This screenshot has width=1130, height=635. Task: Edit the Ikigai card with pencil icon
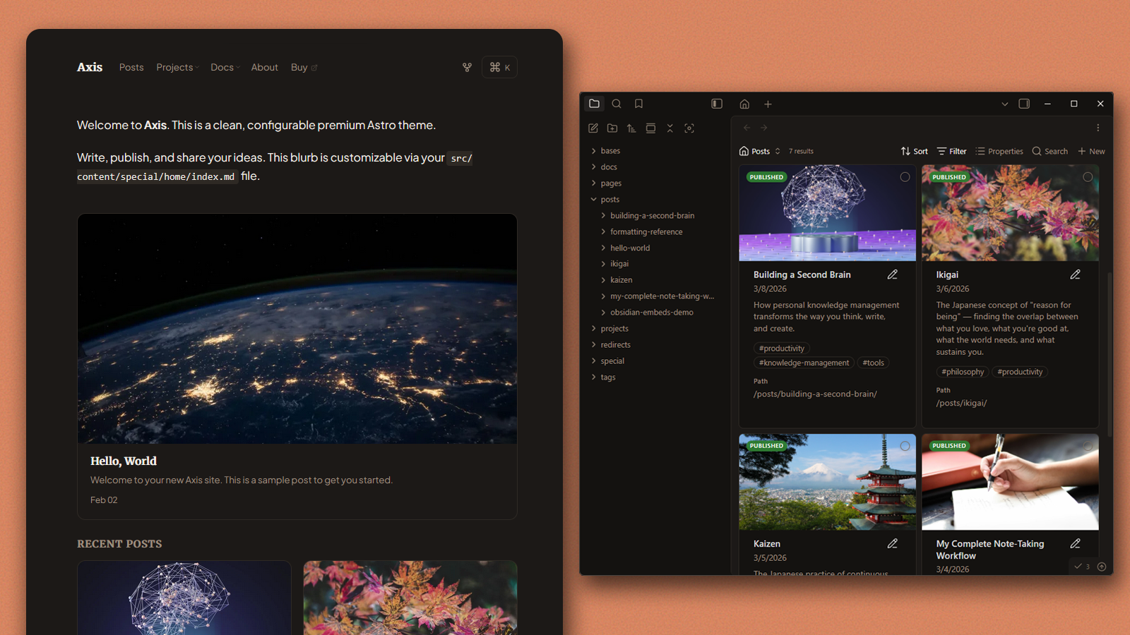(x=1075, y=274)
